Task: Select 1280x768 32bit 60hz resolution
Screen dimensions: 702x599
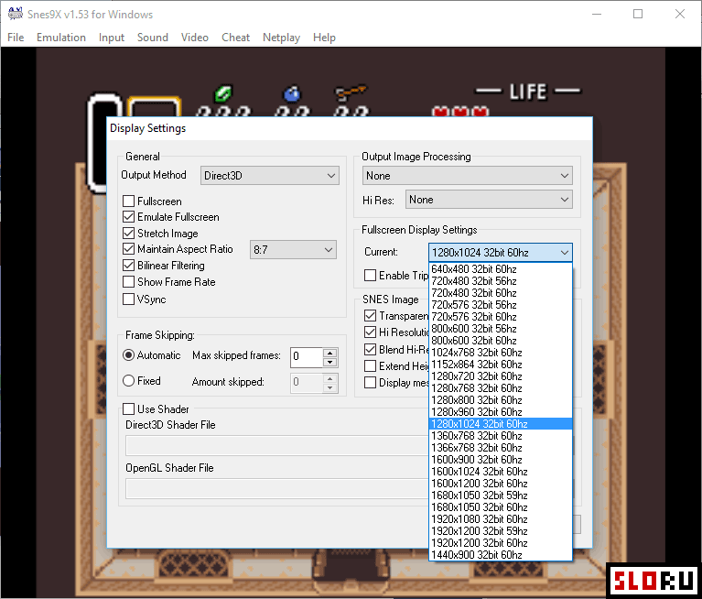Action: click(x=501, y=388)
